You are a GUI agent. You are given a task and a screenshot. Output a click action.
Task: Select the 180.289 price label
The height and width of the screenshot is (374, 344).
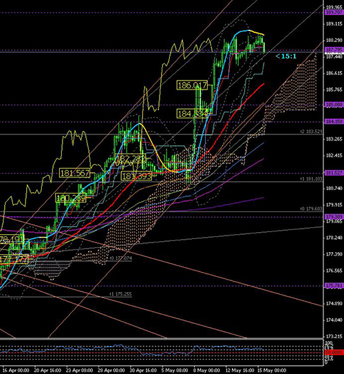pyautogui.click(x=70, y=198)
